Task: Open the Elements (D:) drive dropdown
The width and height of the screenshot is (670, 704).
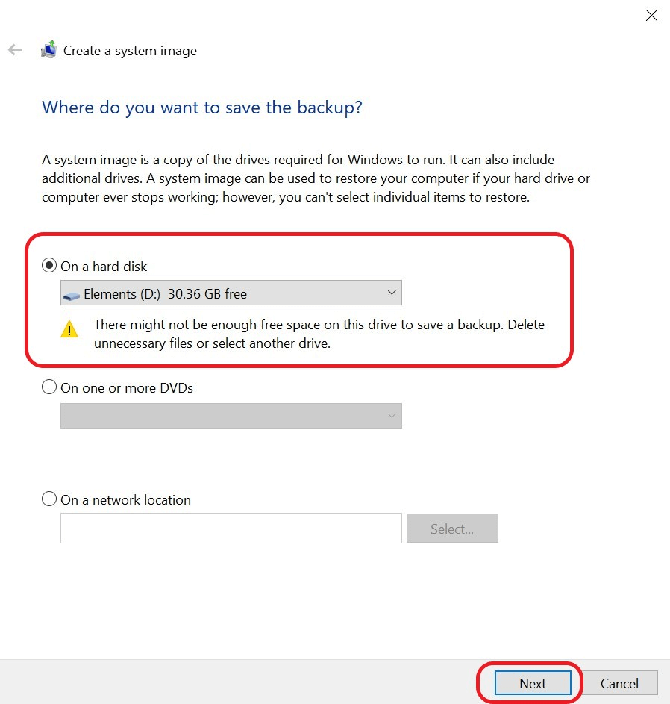Action: (x=231, y=293)
